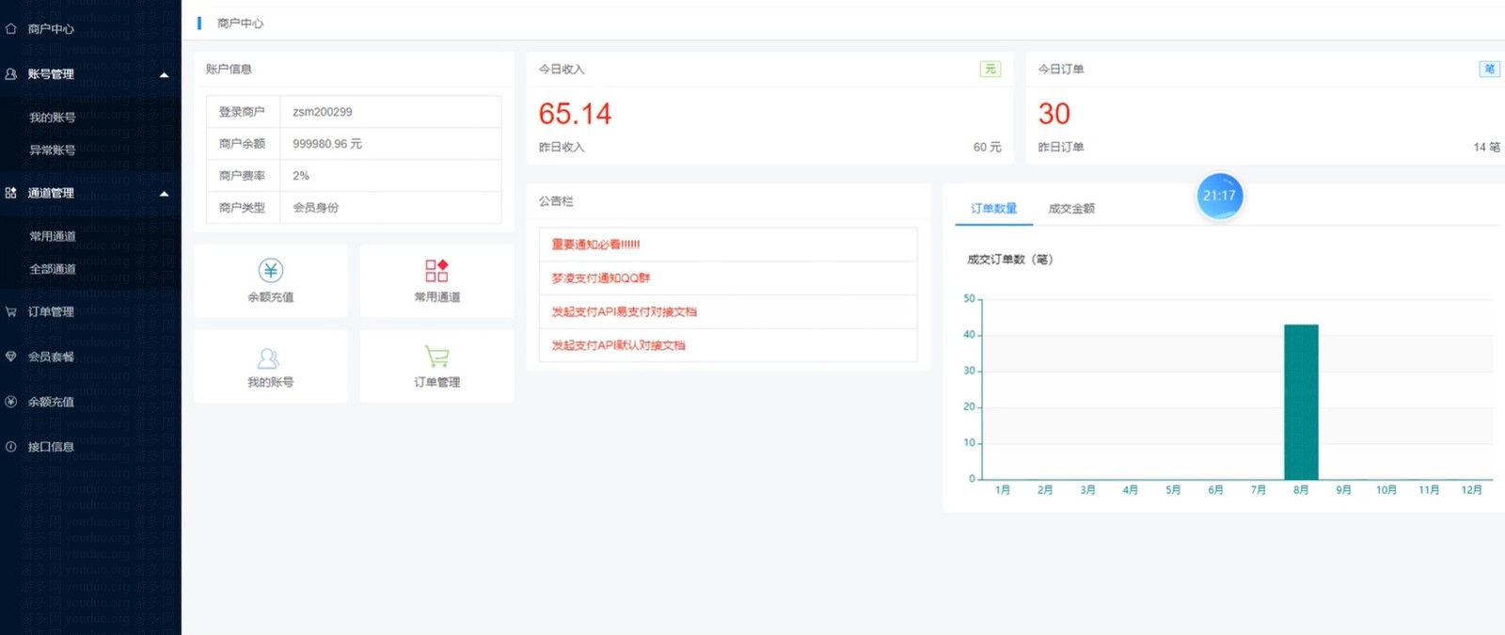This screenshot has width=1505, height=635.
Task: Click the 余额充值 yen icon tile
Action: (271, 271)
